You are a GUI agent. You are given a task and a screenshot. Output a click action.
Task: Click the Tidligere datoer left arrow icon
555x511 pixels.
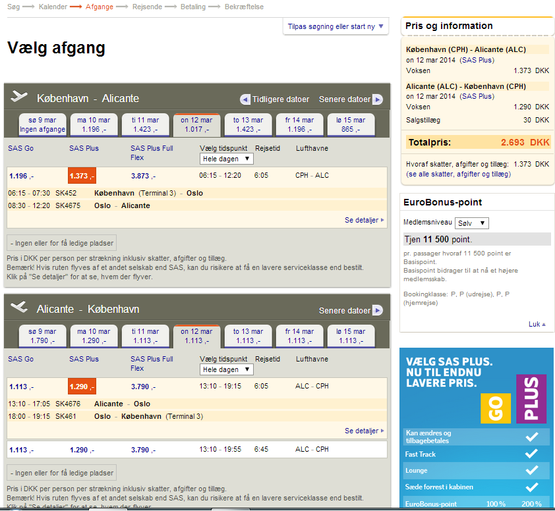click(x=245, y=99)
